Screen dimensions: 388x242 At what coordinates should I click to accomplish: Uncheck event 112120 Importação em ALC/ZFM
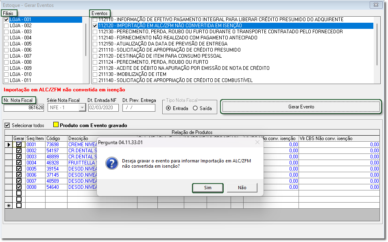pos(95,26)
